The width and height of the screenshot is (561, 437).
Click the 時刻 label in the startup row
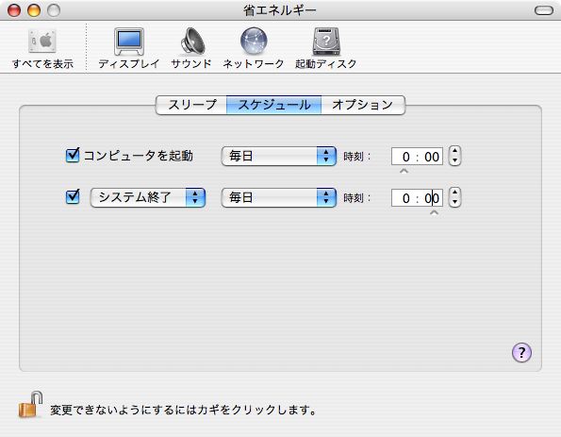click(x=356, y=157)
